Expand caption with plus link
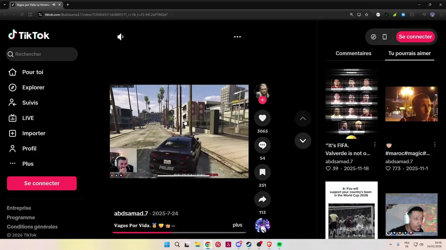Viewport: 446px width, 250px height. click(x=237, y=225)
